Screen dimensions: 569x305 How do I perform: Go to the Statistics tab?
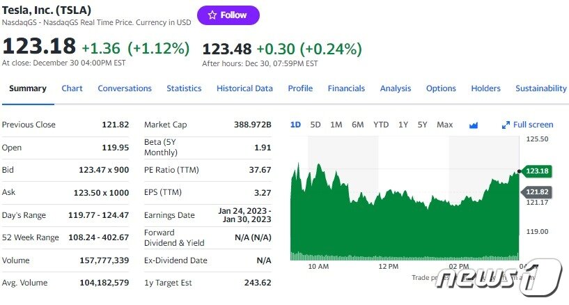point(184,88)
